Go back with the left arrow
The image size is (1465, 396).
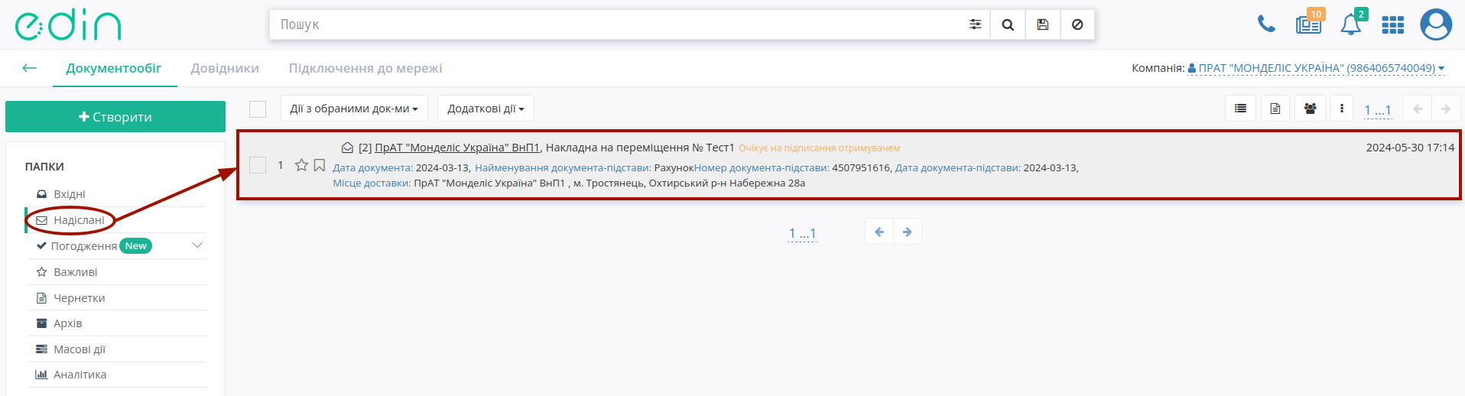[x=30, y=68]
